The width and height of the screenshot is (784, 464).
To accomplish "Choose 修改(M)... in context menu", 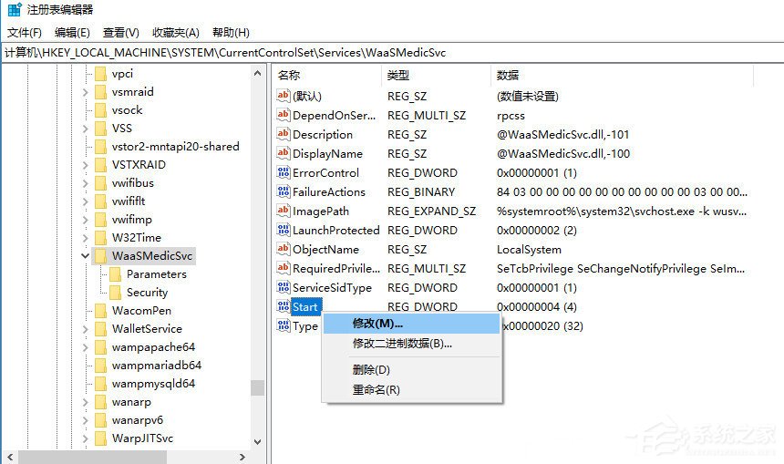I will [x=411, y=324].
